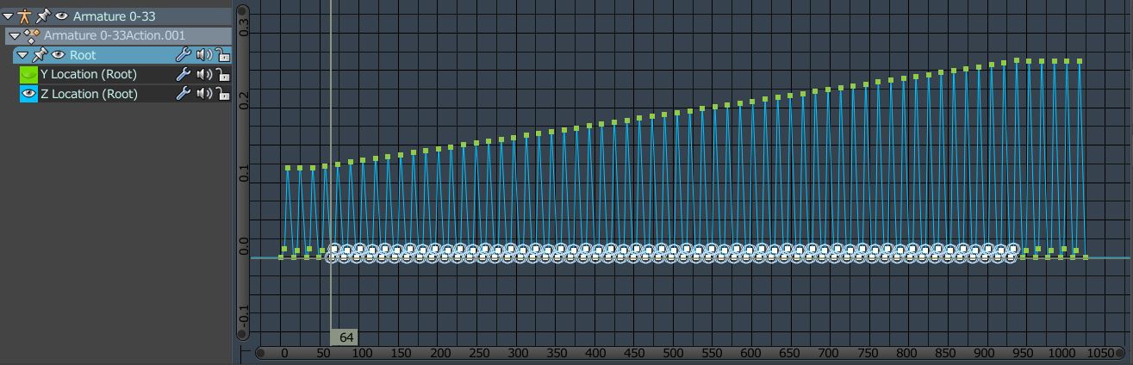
Task: Select the Root group label
Action: (83, 55)
